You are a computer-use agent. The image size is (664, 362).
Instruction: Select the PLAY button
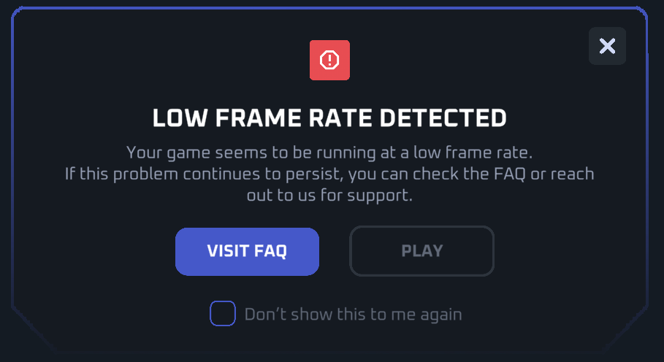click(x=421, y=251)
